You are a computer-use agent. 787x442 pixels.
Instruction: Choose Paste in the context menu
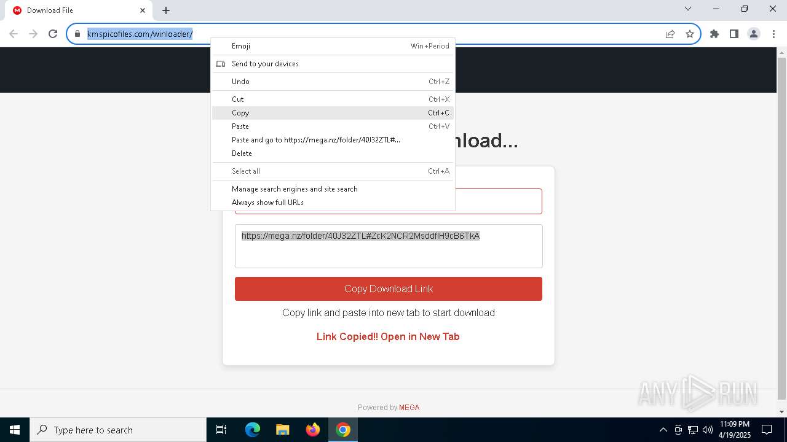(x=333, y=126)
